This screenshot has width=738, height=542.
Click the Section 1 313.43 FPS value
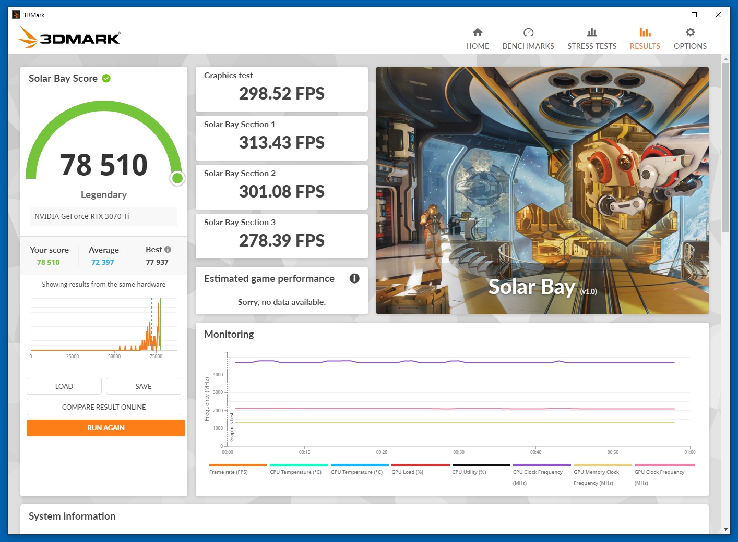point(282,143)
